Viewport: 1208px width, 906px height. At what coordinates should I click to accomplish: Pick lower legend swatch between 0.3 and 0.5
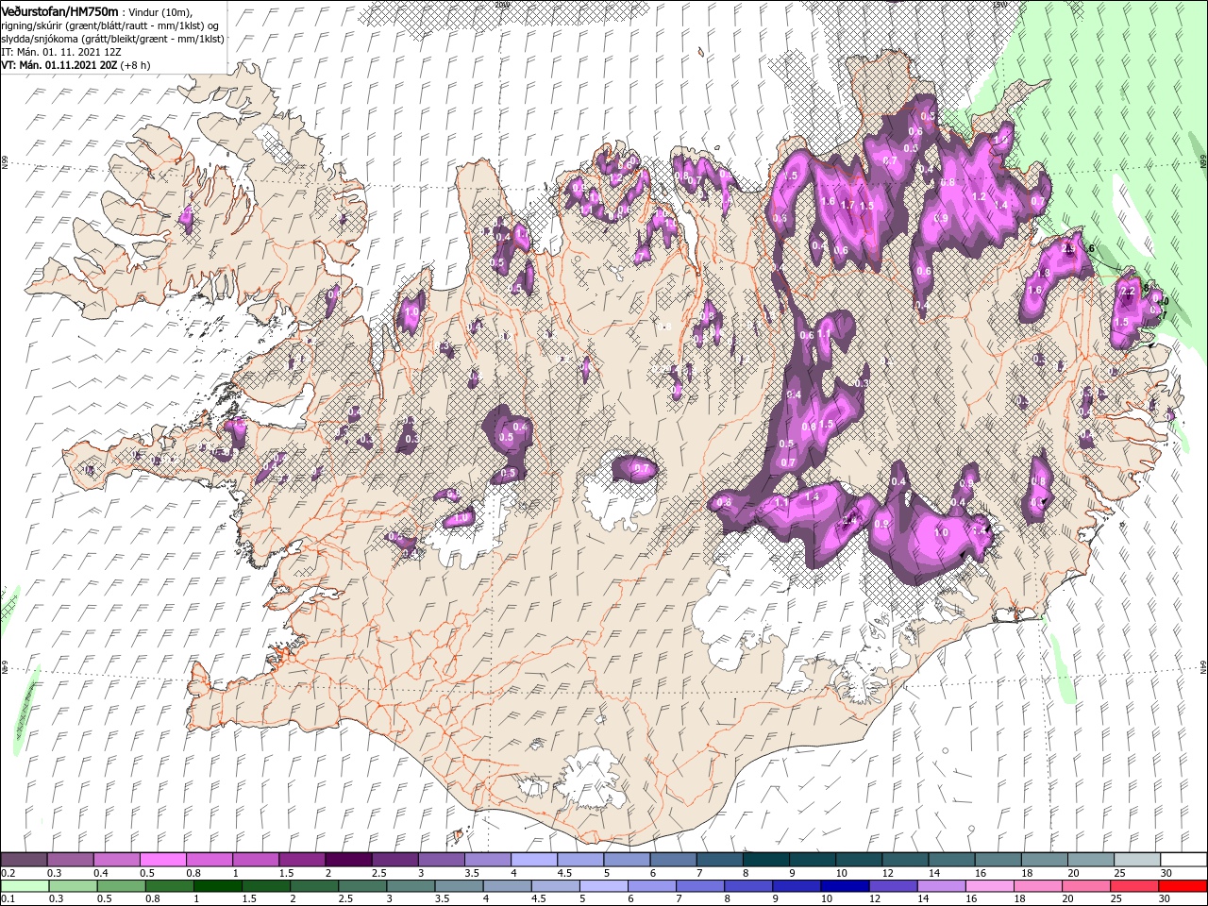coord(74,886)
